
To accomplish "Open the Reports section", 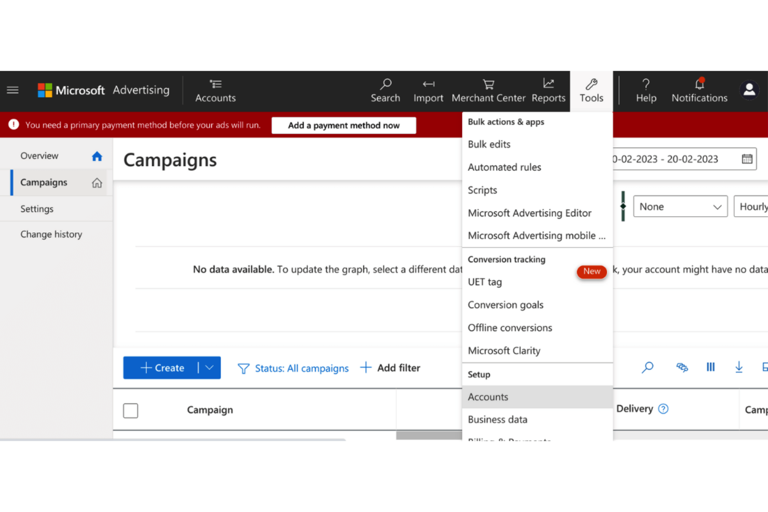I will pos(548,91).
